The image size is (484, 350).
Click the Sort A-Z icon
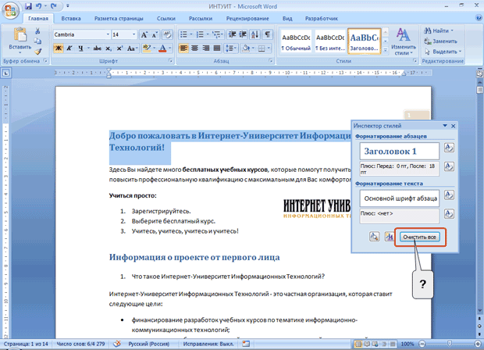pyautogui.click(x=255, y=34)
